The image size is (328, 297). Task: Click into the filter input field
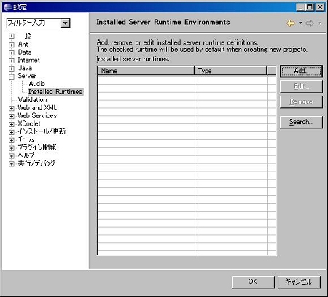coord(34,23)
